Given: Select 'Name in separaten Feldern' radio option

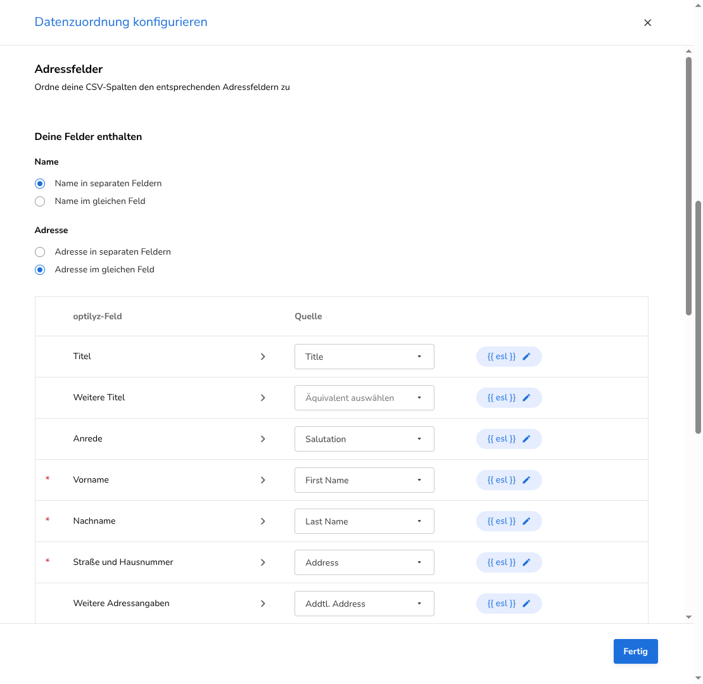Looking at the screenshot, I should pos(40,184).
